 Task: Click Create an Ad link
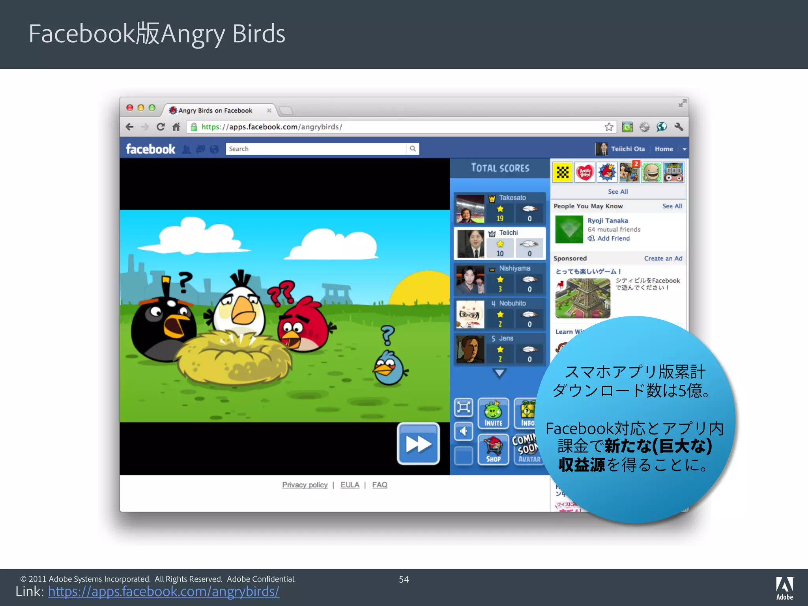(663, 258)
